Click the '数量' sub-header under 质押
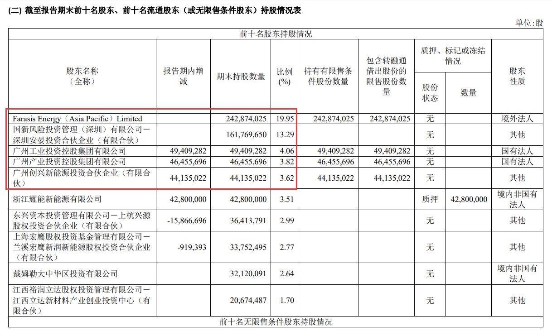 tap(469, 93)
